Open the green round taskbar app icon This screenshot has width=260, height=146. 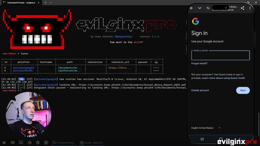coord(38,143)
